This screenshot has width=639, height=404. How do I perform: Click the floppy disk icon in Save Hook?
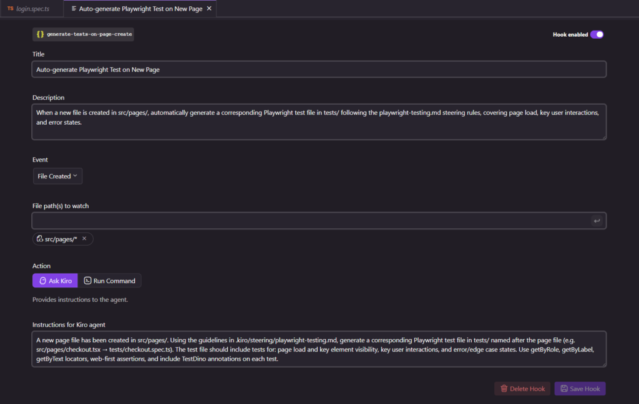(563, 388)
